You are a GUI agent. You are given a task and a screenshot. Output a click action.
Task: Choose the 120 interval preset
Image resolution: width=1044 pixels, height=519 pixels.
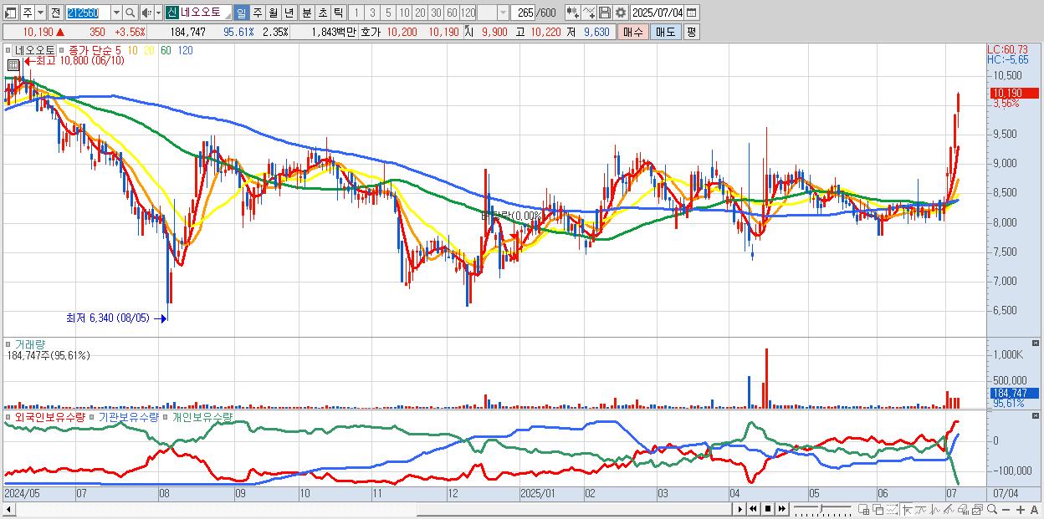(468, 13)
